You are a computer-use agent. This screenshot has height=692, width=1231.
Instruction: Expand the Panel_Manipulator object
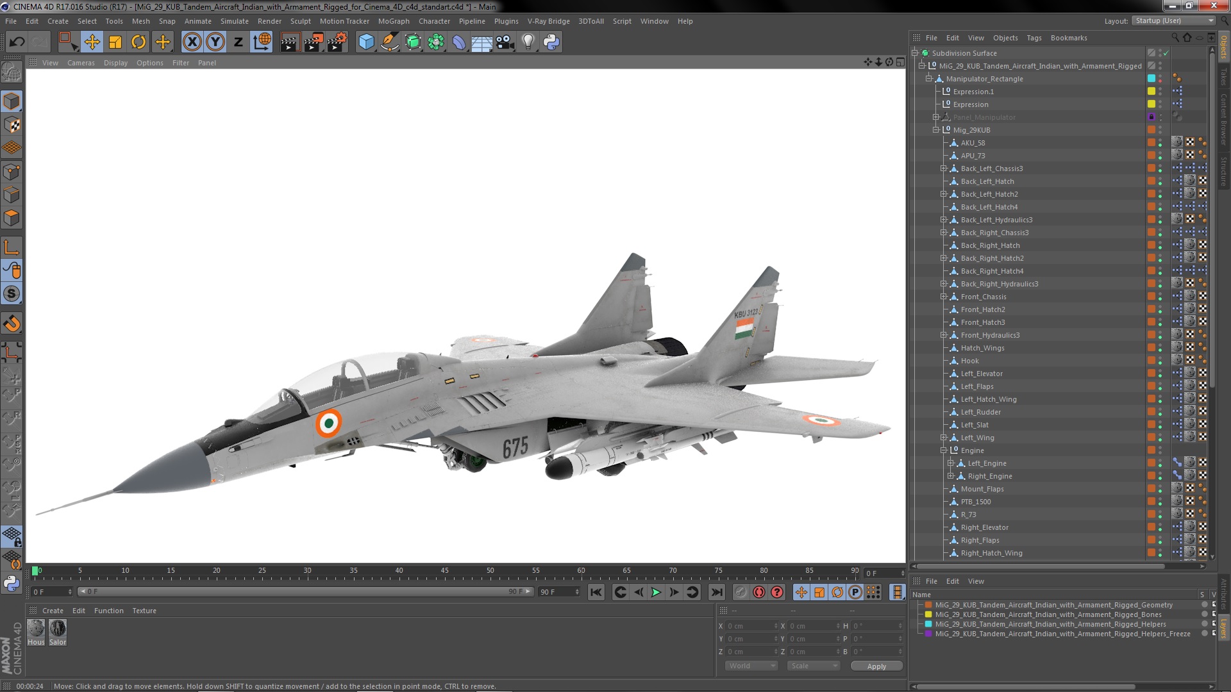[x=936, y=117]
